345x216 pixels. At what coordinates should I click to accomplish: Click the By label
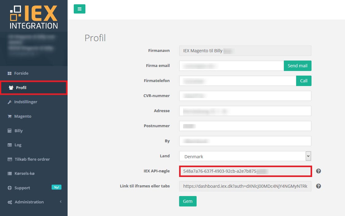tap(167, 141)
